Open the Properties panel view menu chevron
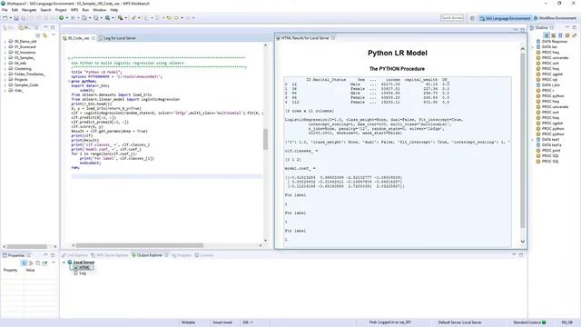The height and width of the screenshot is (327, 581). click(54, 263)
